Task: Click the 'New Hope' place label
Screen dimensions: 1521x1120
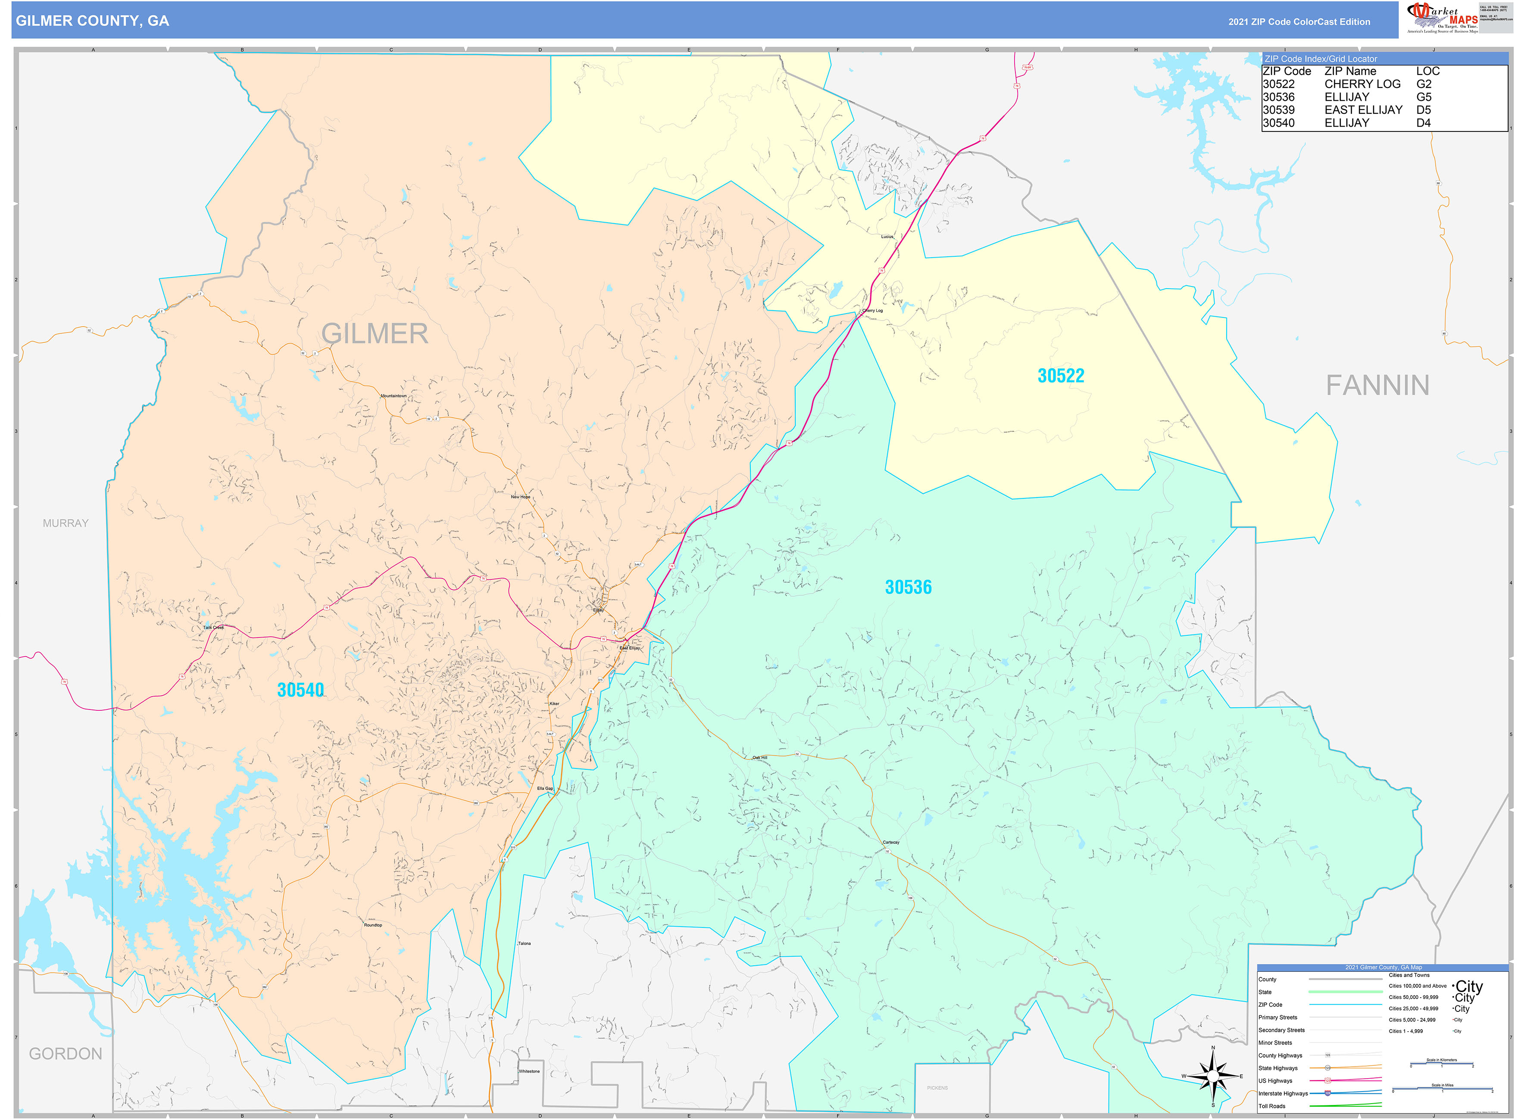Action: tap(520, 497)
